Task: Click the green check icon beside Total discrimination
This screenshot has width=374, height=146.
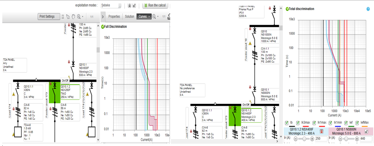Action: coord(287,9)
